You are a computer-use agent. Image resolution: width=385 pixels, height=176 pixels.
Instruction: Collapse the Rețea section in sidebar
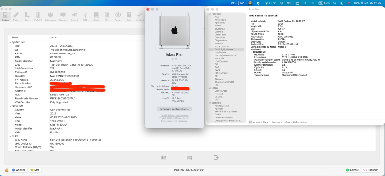210,88
